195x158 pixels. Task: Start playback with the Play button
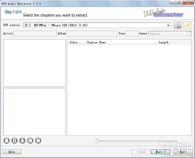tap(22, 141)
